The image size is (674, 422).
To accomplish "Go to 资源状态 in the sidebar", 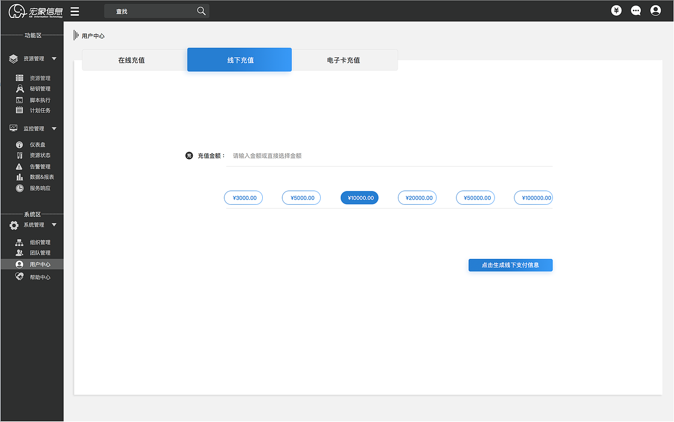I will (40, 155).
